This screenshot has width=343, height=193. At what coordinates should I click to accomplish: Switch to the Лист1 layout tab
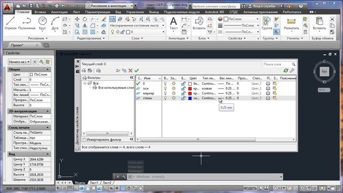coord(94,182)
